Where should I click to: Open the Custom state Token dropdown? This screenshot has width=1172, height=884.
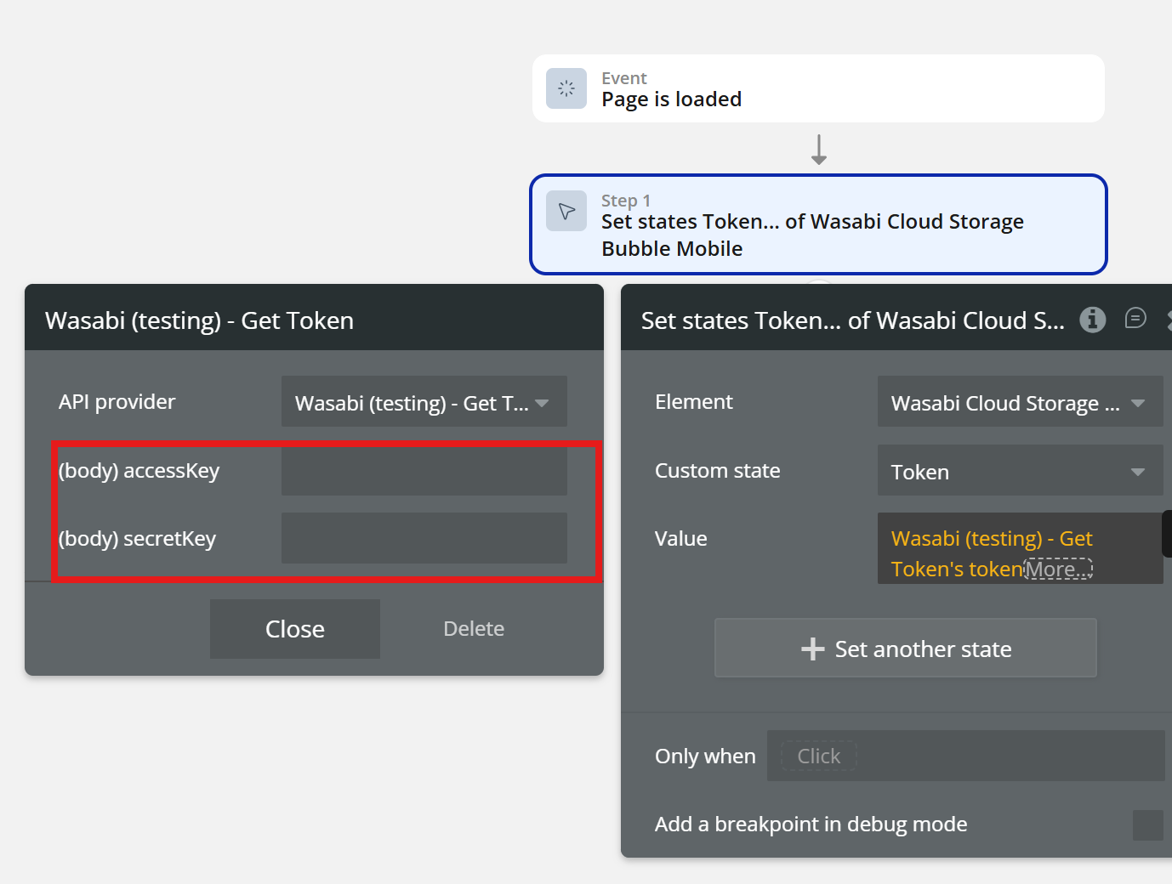(x=1019, y=471)
